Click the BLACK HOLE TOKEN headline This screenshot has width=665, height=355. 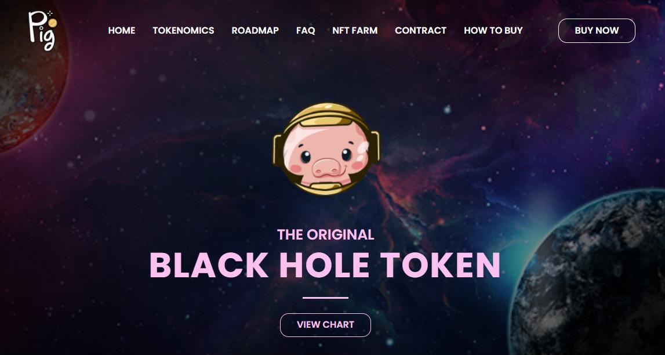pyautogui.click(x=325, y=265)
